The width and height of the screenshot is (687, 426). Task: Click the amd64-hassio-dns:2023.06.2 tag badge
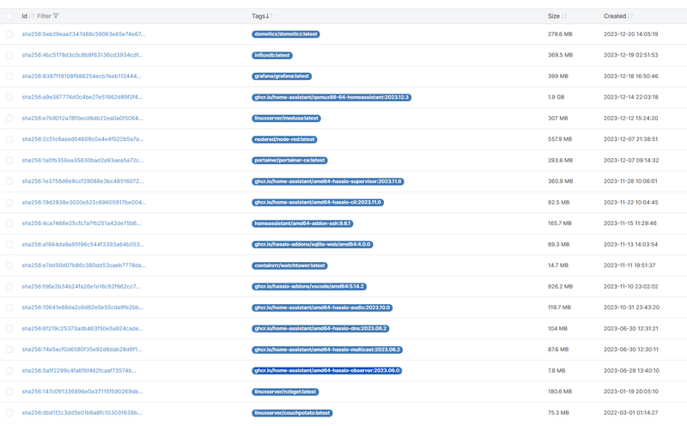320,329
